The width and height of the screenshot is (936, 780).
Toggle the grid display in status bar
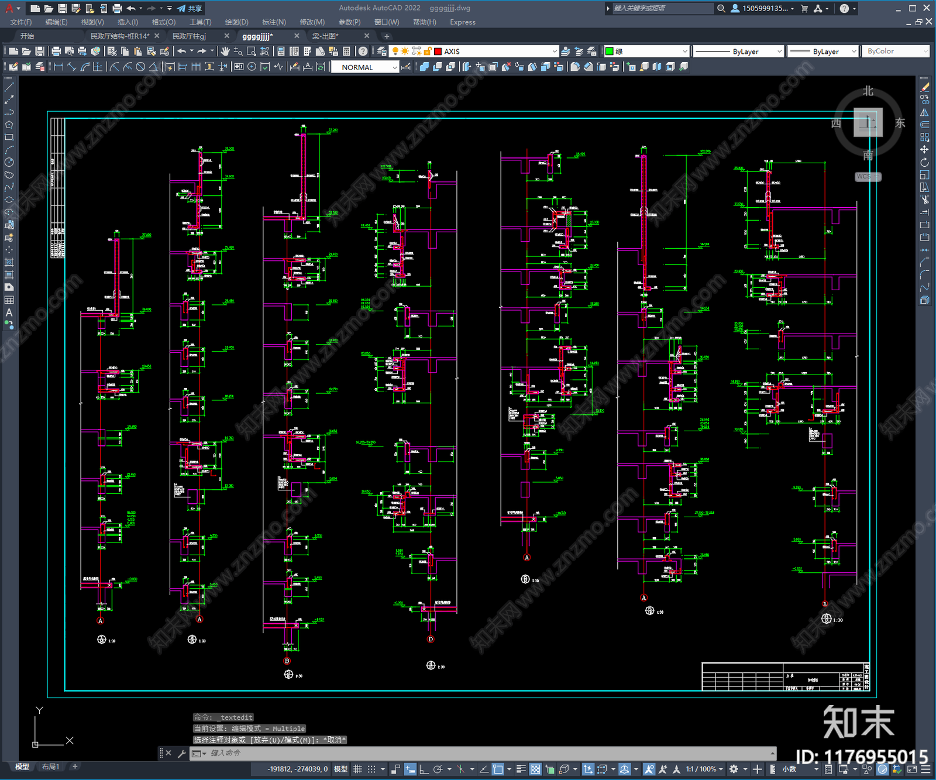coord(357,769)
